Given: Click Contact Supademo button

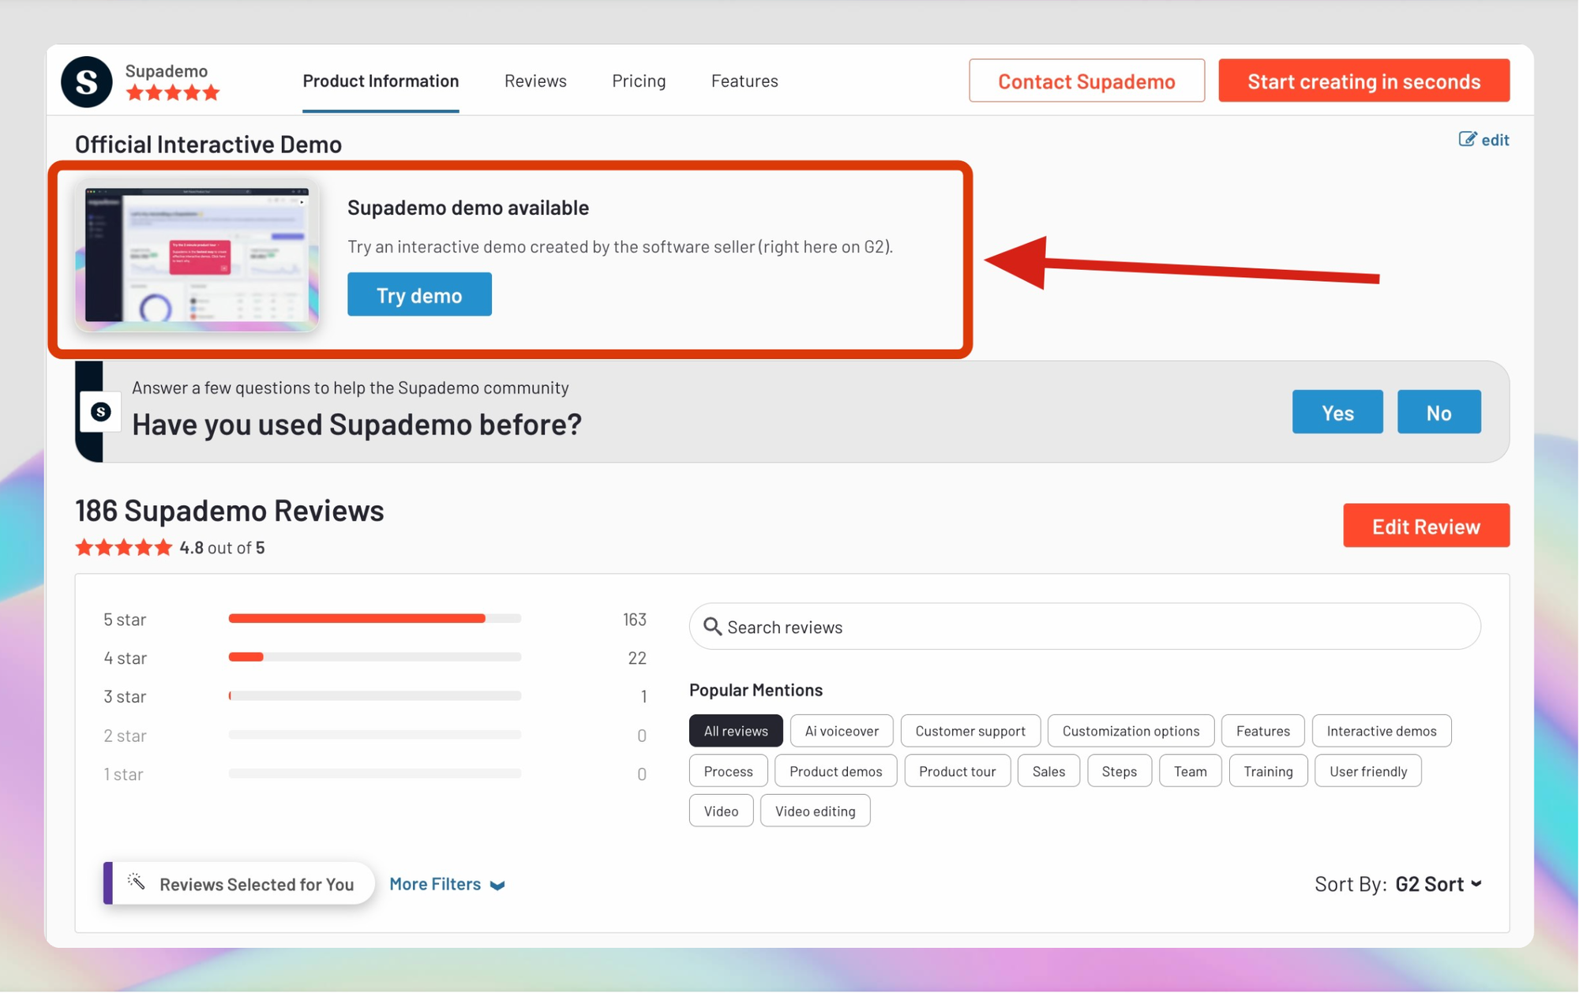Looking at the screenshot, I should click(1086, 81).
